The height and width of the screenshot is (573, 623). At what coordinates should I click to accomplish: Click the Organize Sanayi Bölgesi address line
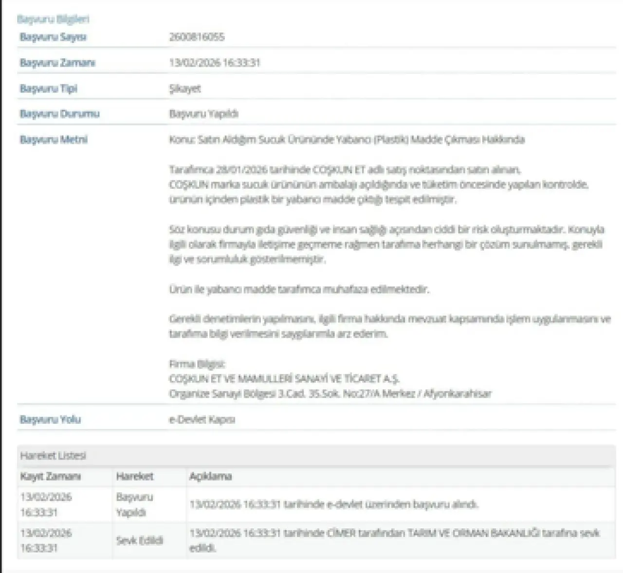pos(330,394)
